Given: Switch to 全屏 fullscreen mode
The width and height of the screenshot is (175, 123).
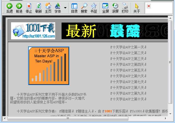Looking at the screenshot, I should tap(105, 6).
